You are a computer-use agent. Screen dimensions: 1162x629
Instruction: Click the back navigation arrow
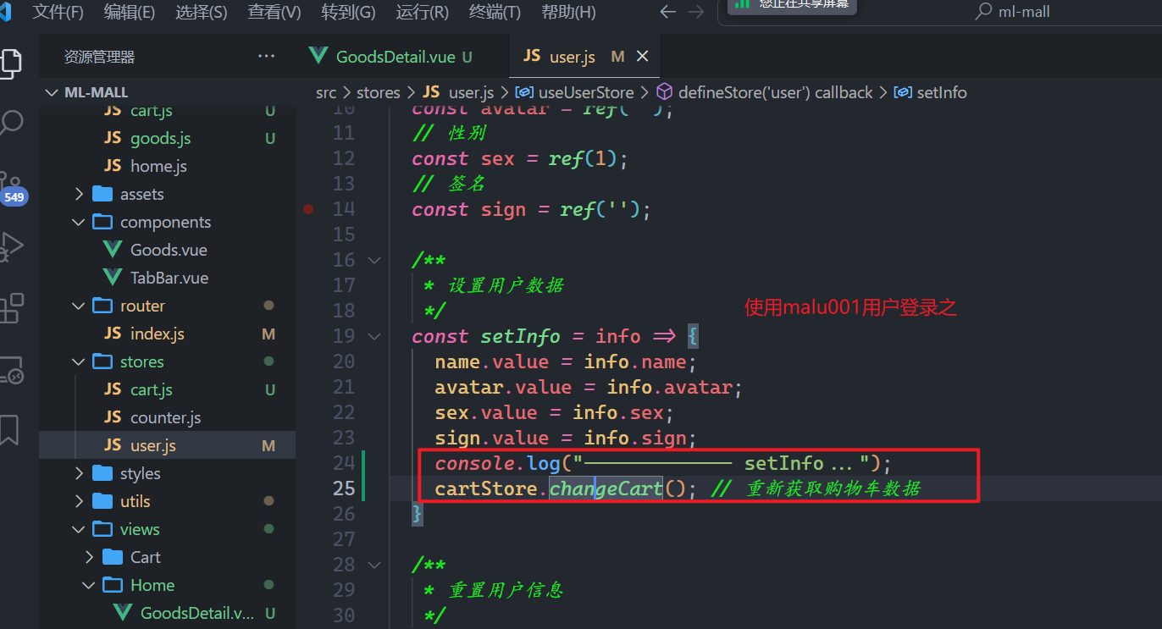(x=667, y=12)
